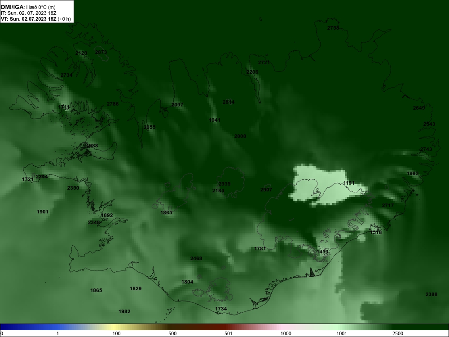Select the 2935 value label

pyautogui.click(x=224, y=184)
